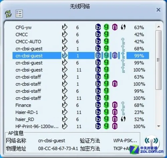This screenshot has width=167, height=158.
Task: Click the purple n icon on Finance row
Action: (x=115, y=105)
